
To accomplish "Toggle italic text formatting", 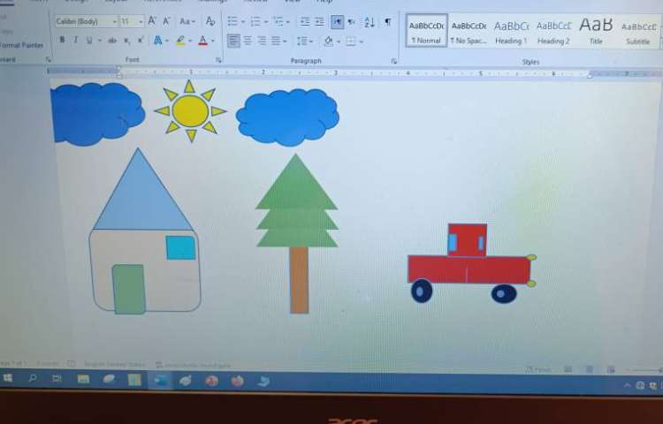I will pyautogui.click(x=75, y=41).
